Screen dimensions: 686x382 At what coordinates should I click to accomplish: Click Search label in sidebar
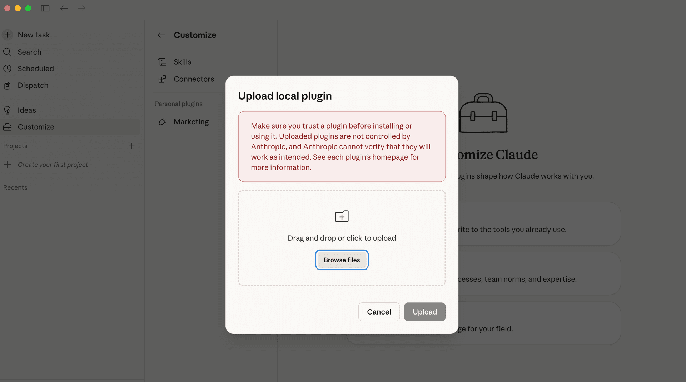pos(30,52)
